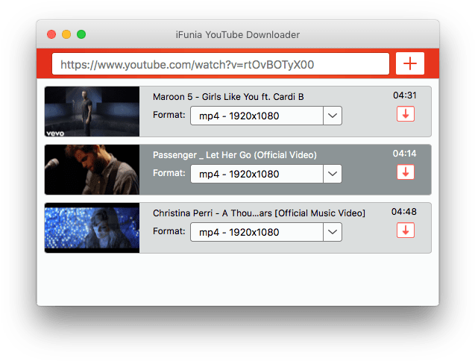Click the 04:48 duration label
475x361 pixels.
coord(404,212)
